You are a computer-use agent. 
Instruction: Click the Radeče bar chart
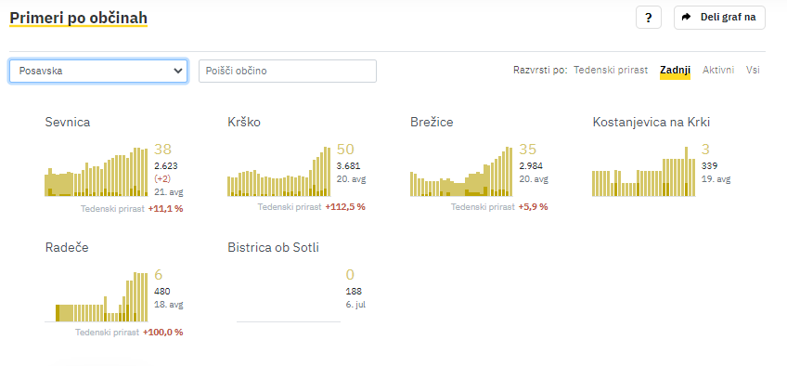[x=97, y=296]
